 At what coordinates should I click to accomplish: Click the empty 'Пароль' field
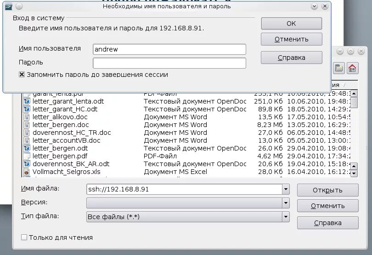(169, 63)
